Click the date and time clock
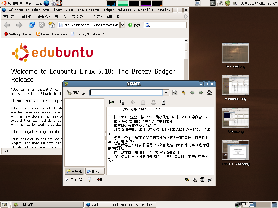The image size is (278, 208). pyautogui.click(x=258, y=3)
